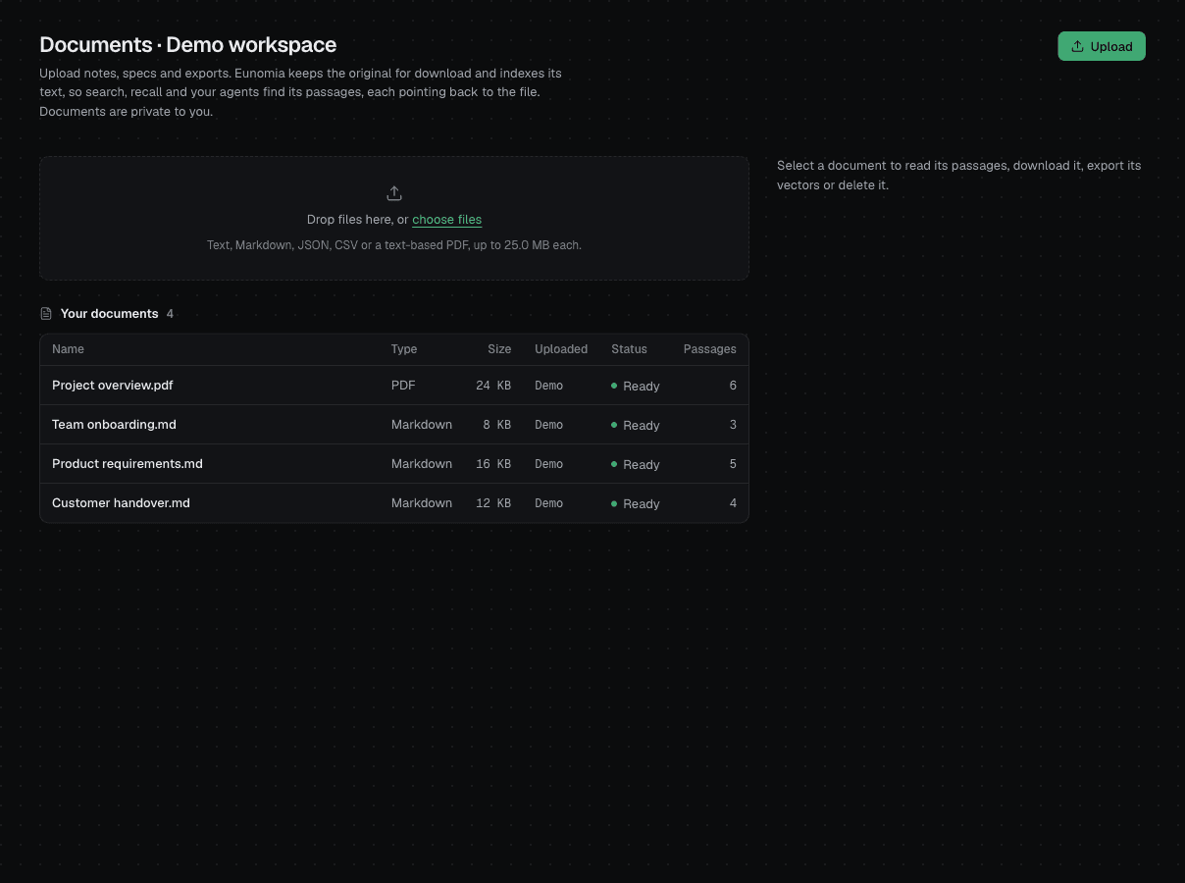The width and height of the screenshot is (1185, 883).
Task: Click Ready status of Team onboarding.md
Action: pos(635,426)
